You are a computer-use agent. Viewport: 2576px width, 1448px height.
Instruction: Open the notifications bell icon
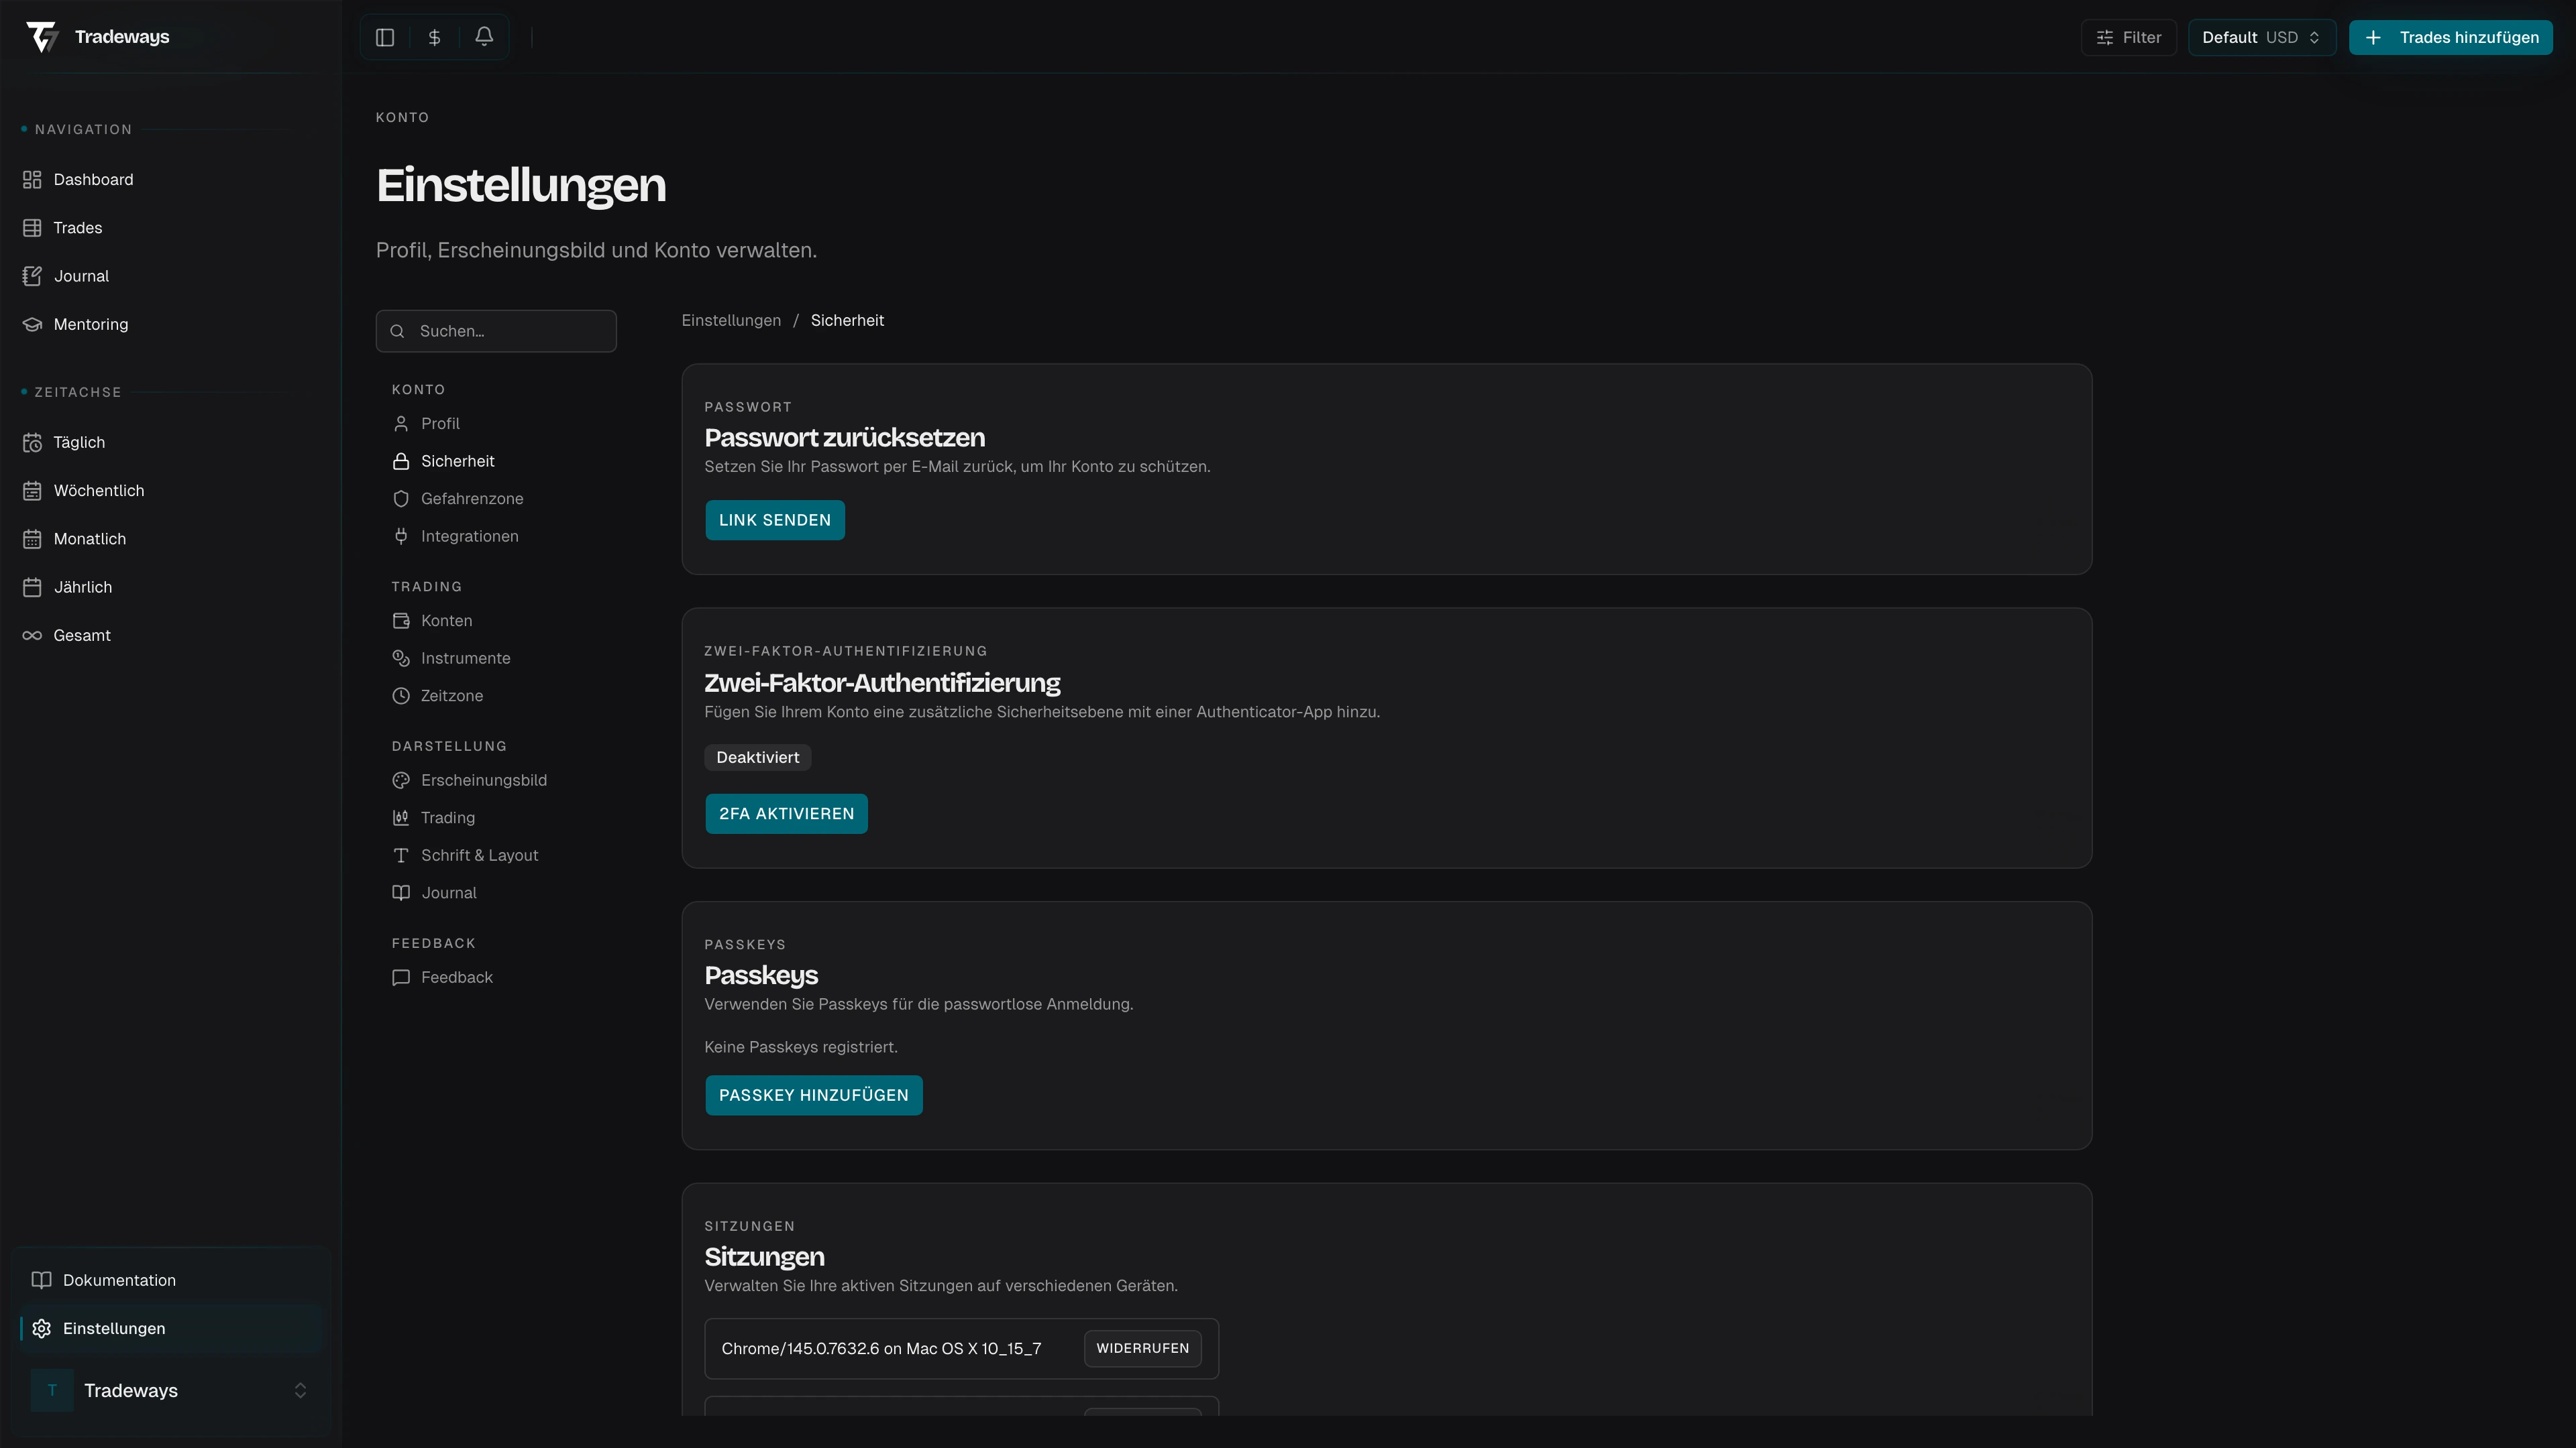point(484,37)
